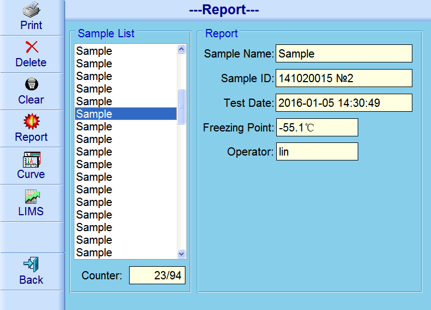Click the Delete label
Screen dimensions: 431x310
point(31,62)
